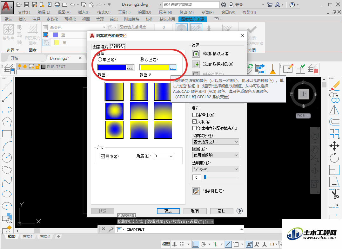The image size is (342, 249).
Task: Click the Sign In button in title bar
Action: 236,4
